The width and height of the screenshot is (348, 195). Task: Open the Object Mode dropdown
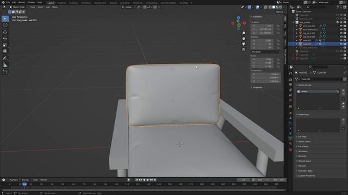click(x=18, y=7)
